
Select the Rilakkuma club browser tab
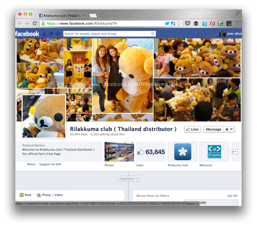click(62, 15)
